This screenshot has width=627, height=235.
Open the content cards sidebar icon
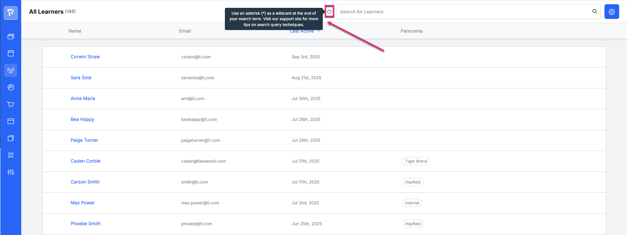click(x=11, y=37)
